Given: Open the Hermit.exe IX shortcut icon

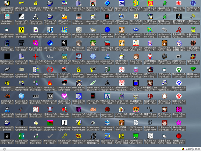Looking at the screenshot, I should tap(50, 96).
